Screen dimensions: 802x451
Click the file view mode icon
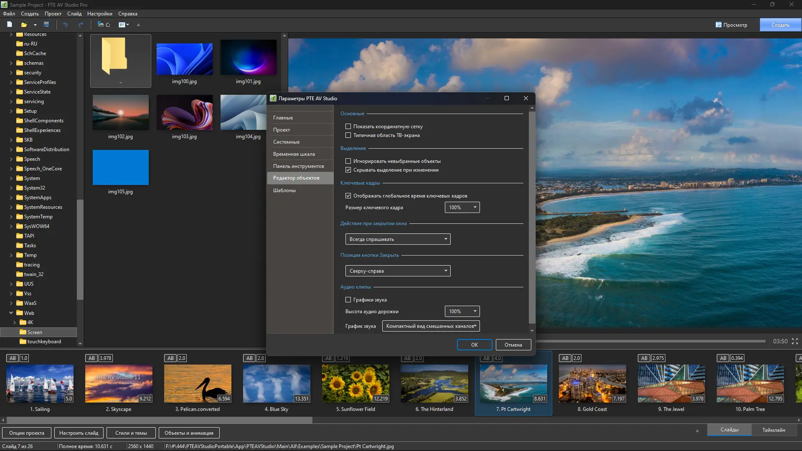tap(122, 25)
